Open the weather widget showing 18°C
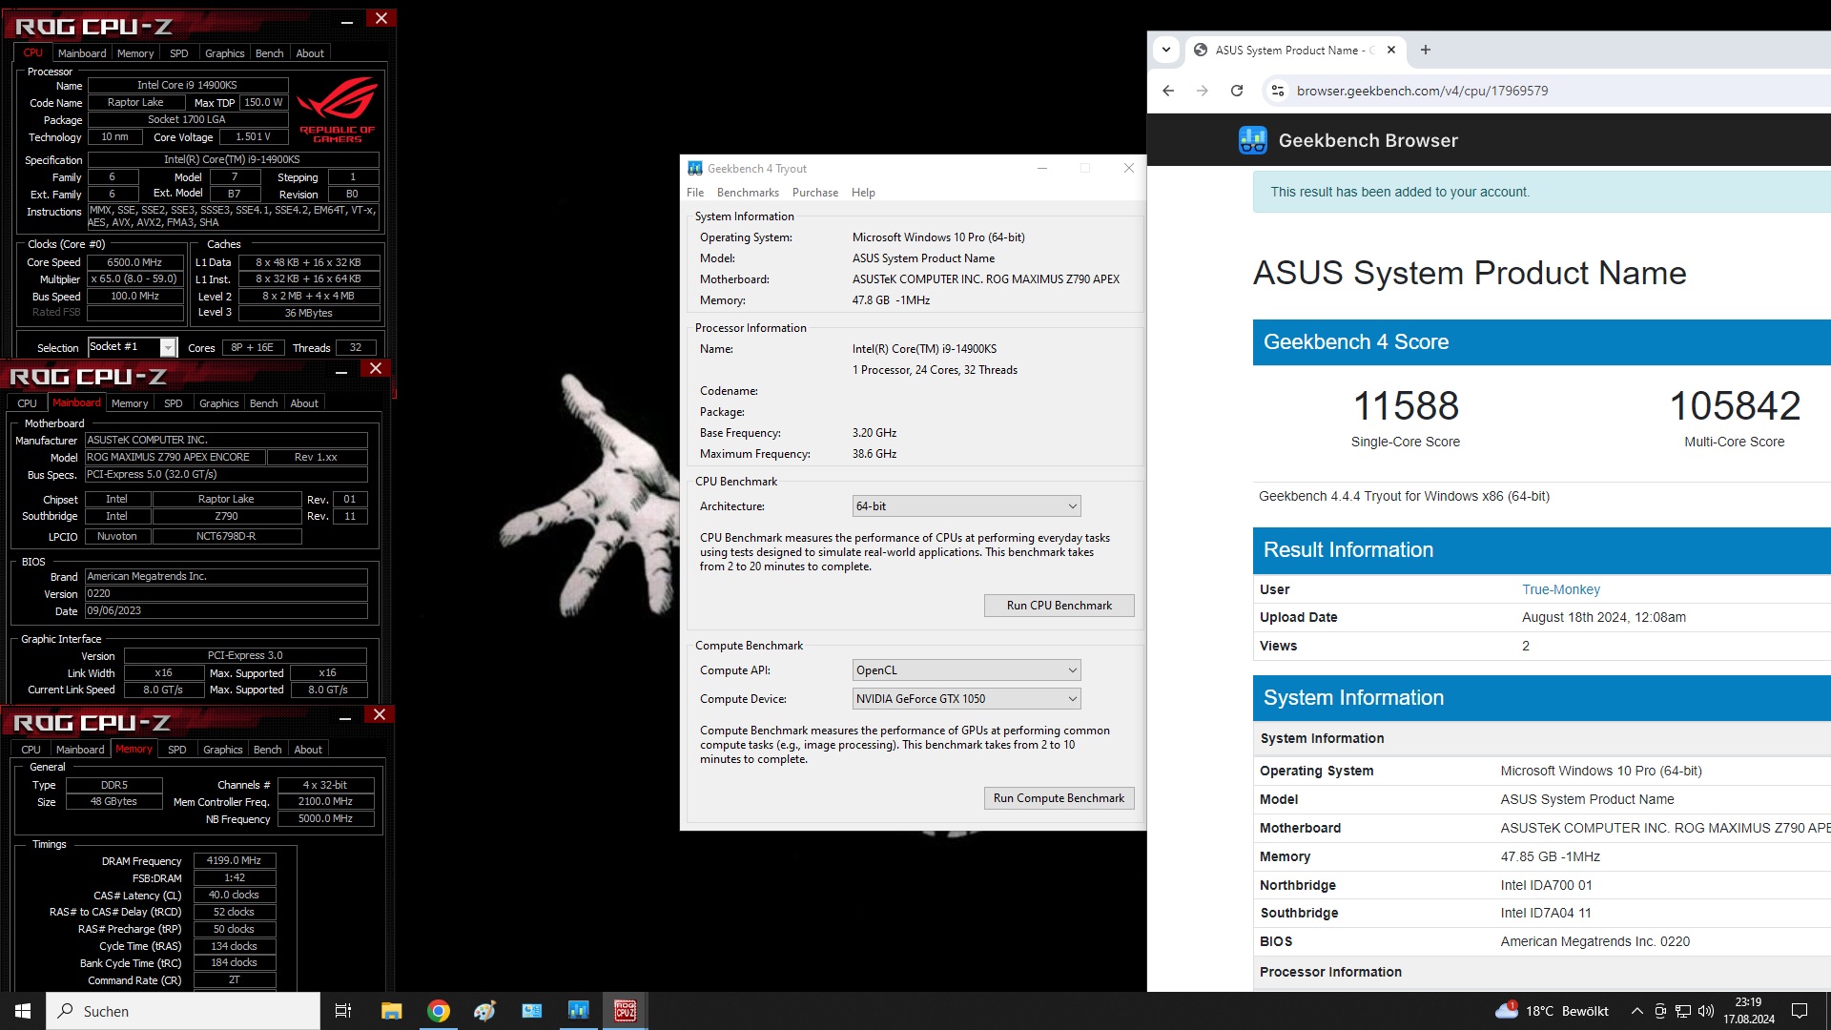Screen dimensions: 1831x1030 pos(1552,1011)
